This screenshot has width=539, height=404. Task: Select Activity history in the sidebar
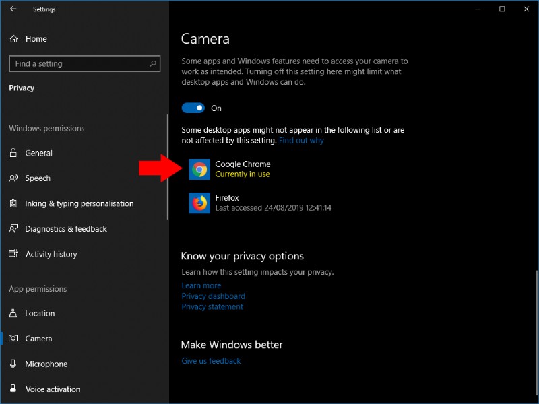point(51,254)
